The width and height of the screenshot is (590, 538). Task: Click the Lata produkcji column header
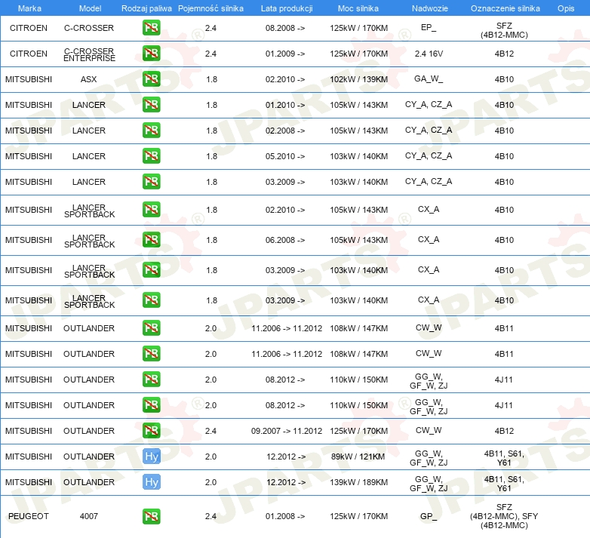tap(287, 8)
